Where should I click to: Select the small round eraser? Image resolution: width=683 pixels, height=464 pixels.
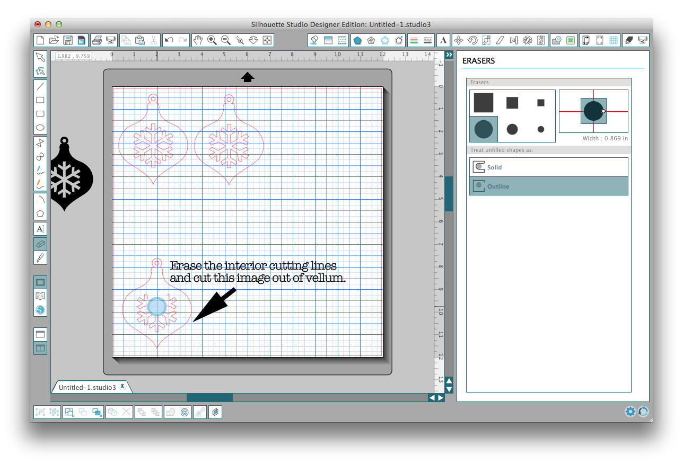coord(541,129)
